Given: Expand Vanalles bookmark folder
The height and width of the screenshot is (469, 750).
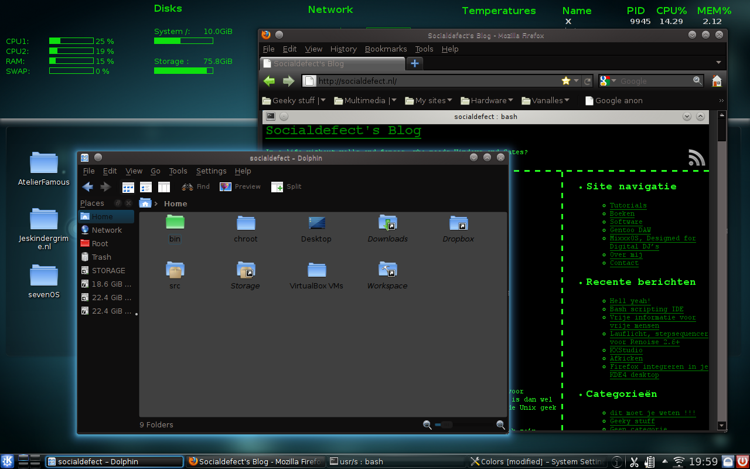Looking at the screenshot, I should (x=546, y=100).
